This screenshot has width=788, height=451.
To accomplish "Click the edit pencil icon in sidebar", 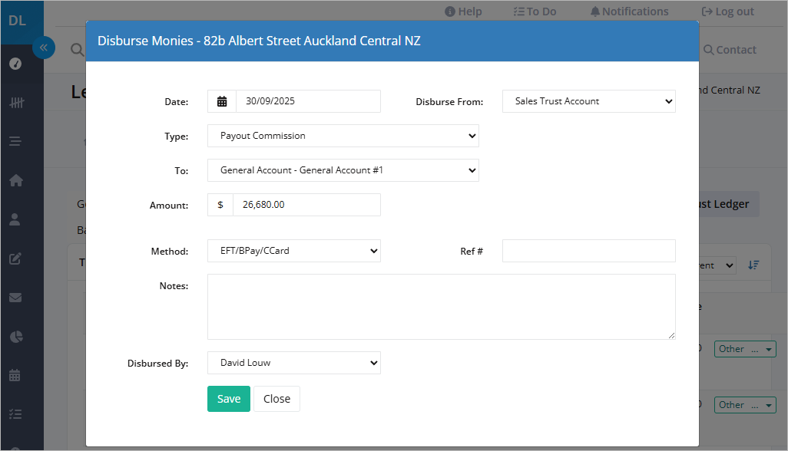I will point(15,258).
